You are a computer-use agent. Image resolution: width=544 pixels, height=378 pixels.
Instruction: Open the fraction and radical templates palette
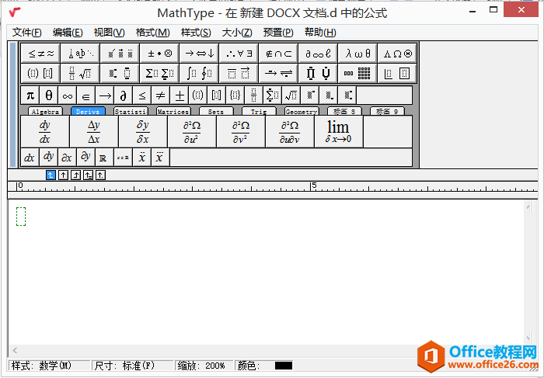tap(80, 73)
